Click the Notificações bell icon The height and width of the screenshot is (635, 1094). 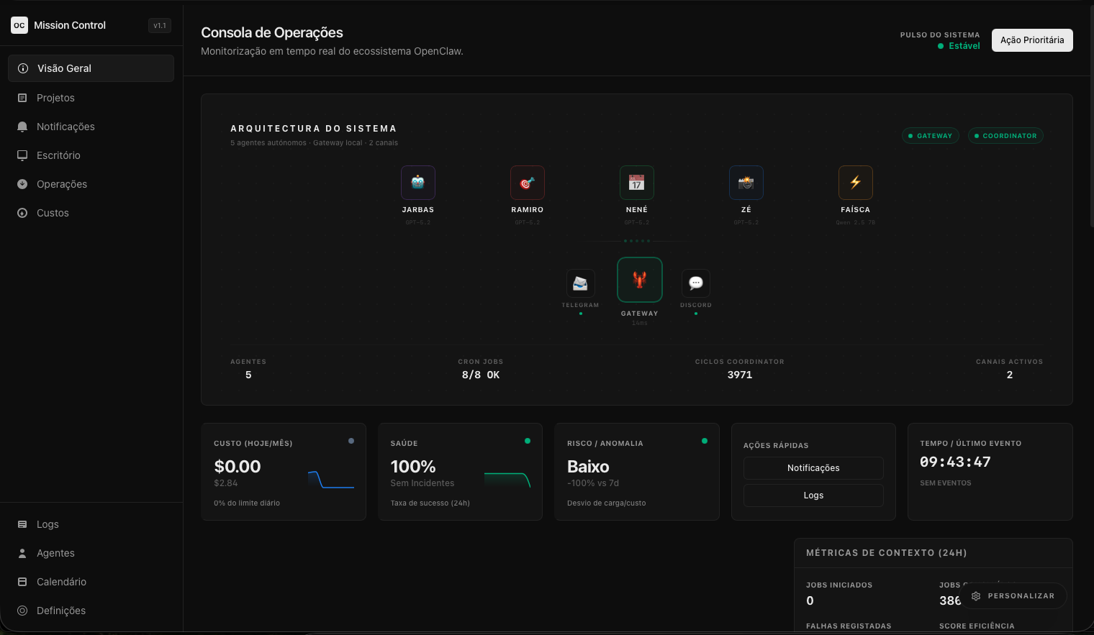coord(22,127)
